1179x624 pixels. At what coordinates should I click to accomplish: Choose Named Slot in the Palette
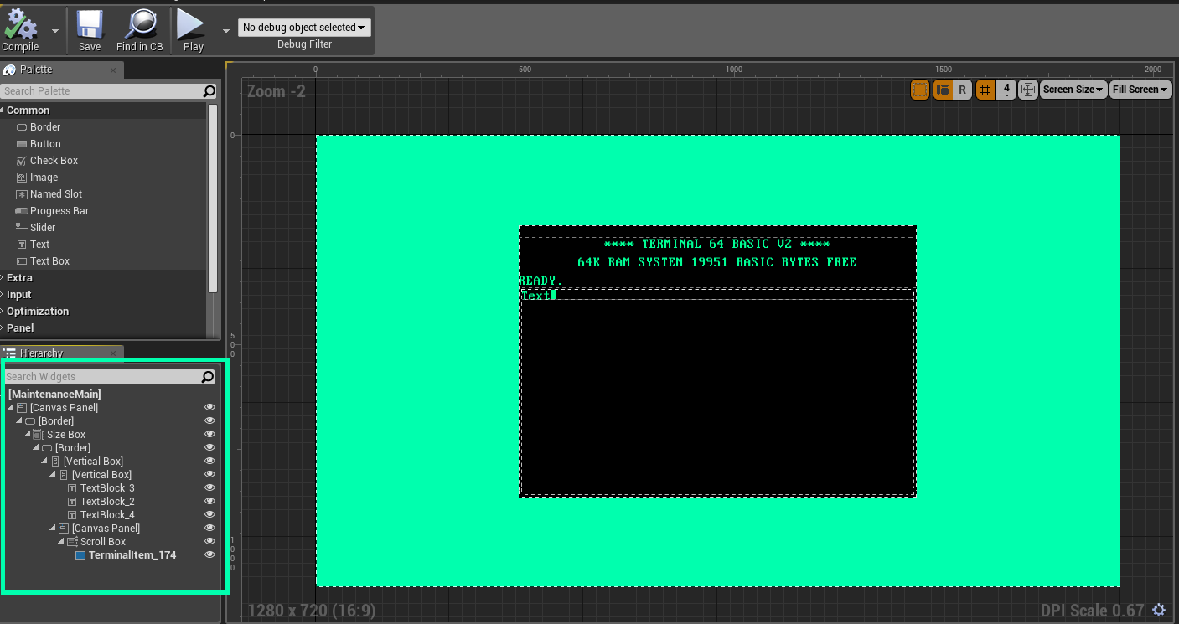[49, 194]
